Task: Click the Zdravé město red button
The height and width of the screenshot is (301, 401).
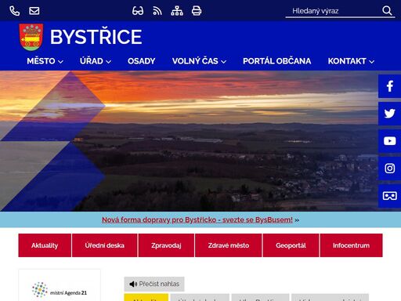Action: [229, 245]
